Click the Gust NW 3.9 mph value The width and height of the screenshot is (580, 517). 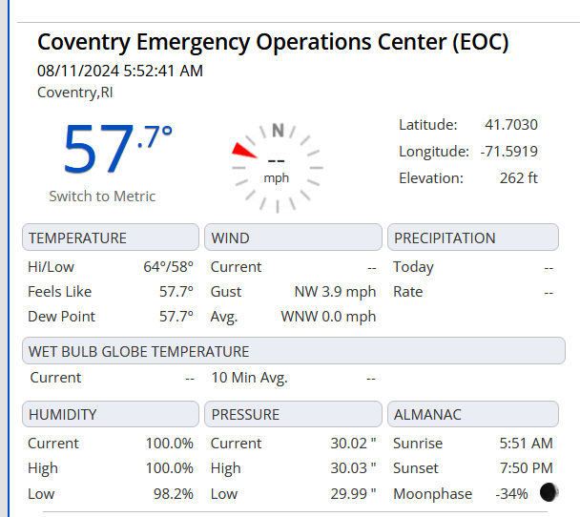pyautogui.click(x=335, y=292)
